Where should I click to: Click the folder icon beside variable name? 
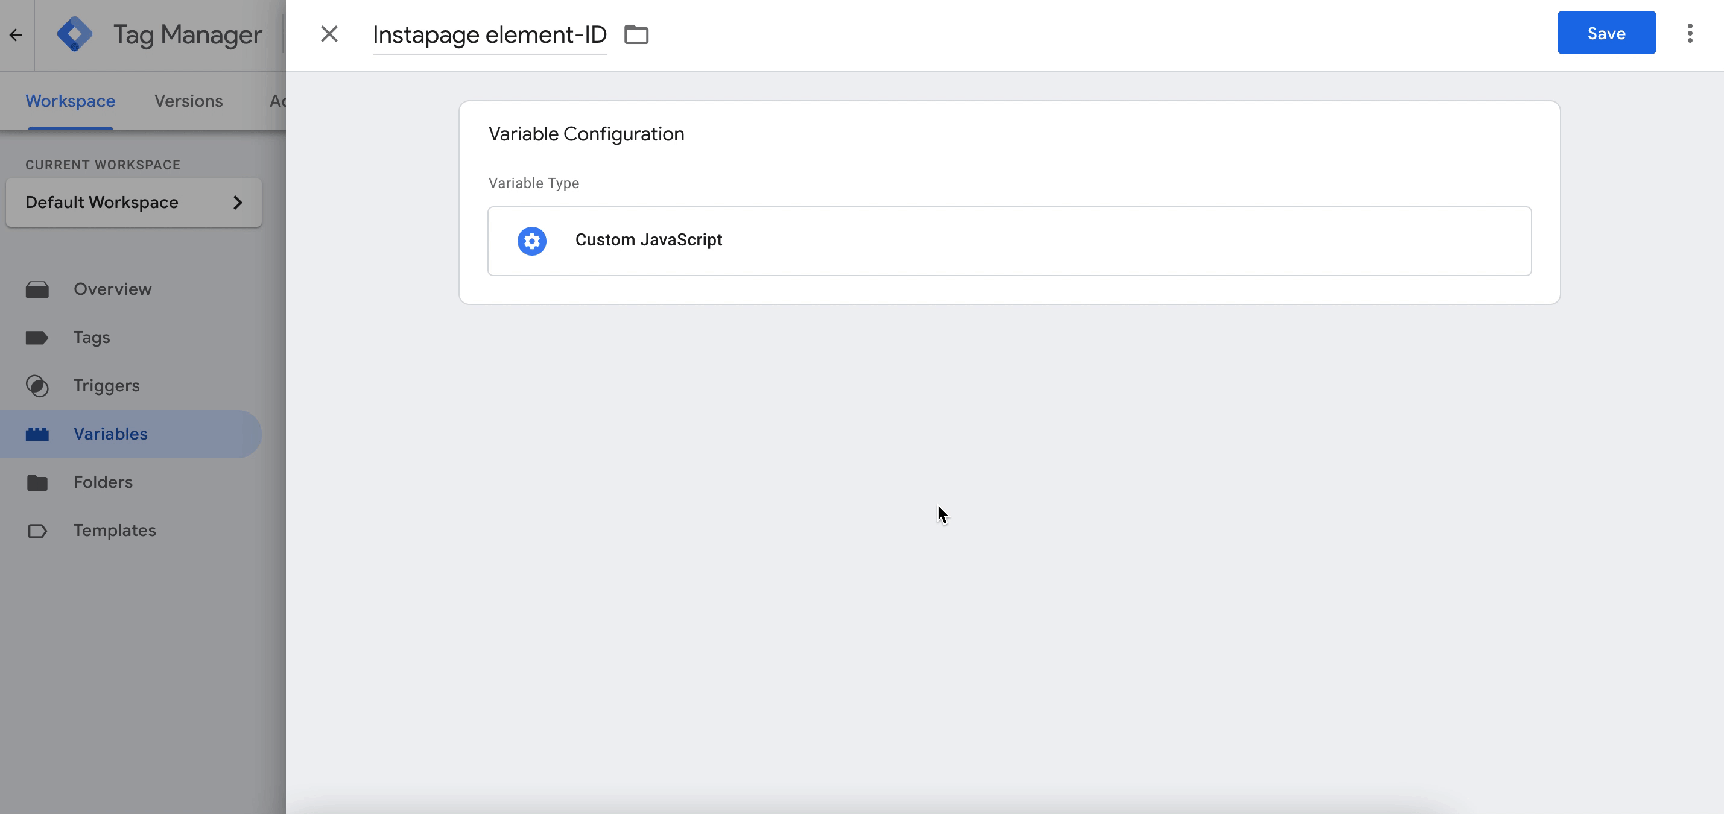[x=636, y=34]
